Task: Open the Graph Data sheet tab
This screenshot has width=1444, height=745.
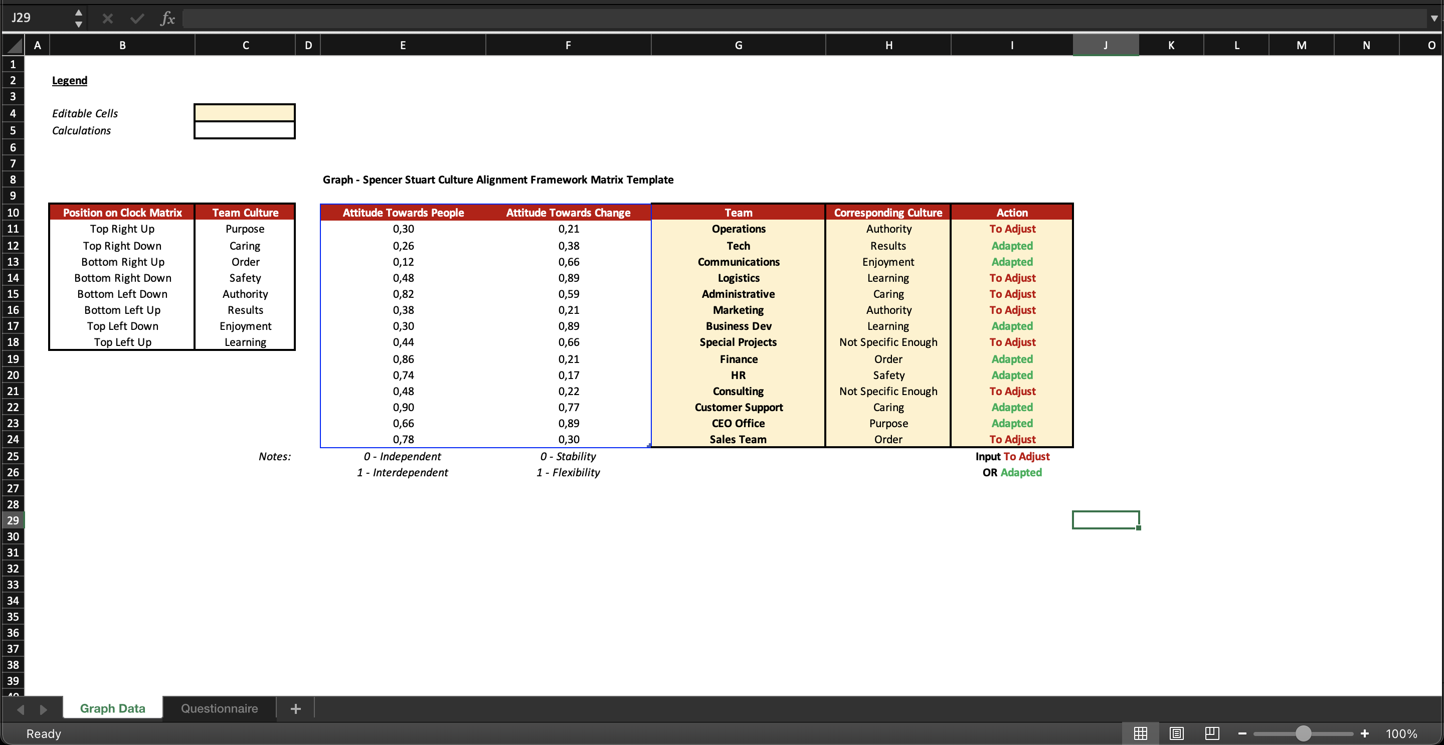Action: click(x=113, y=708)
